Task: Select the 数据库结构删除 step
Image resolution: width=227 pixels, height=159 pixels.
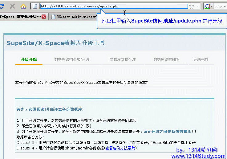Action: click(x=166, y=59)
